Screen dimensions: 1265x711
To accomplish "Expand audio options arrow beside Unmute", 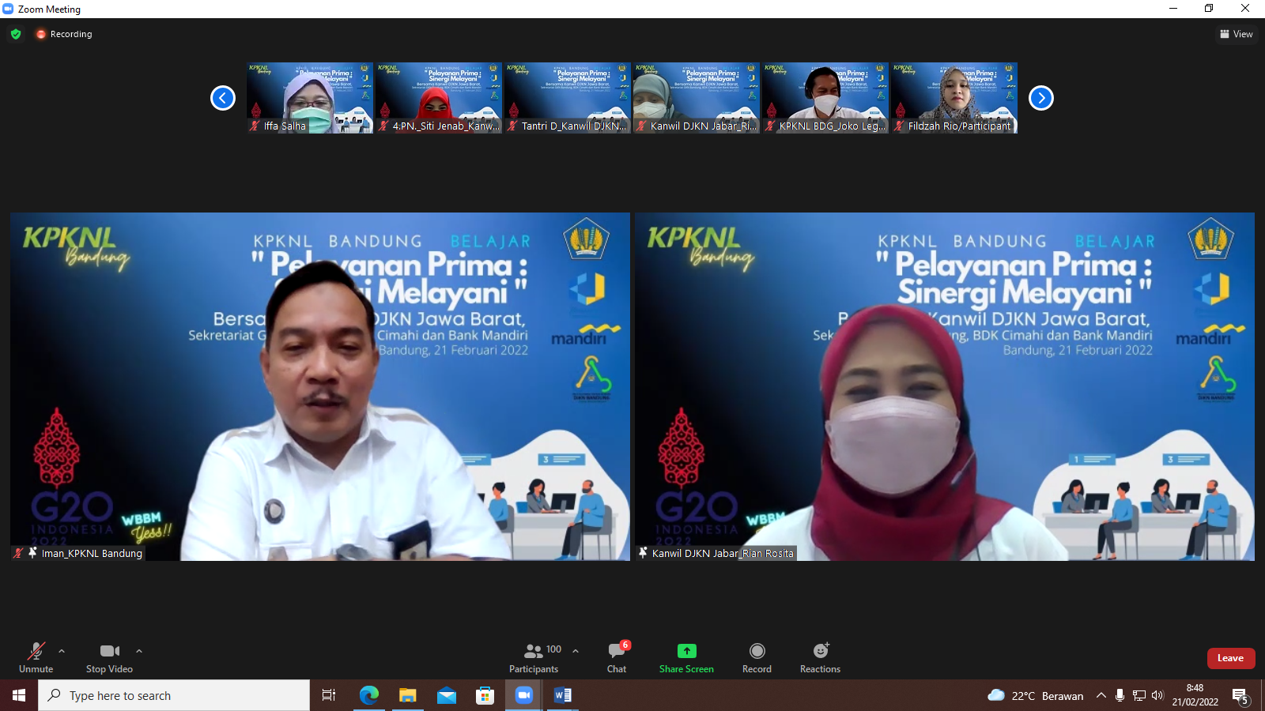I will pyautogui.click(x=62, y=651).
